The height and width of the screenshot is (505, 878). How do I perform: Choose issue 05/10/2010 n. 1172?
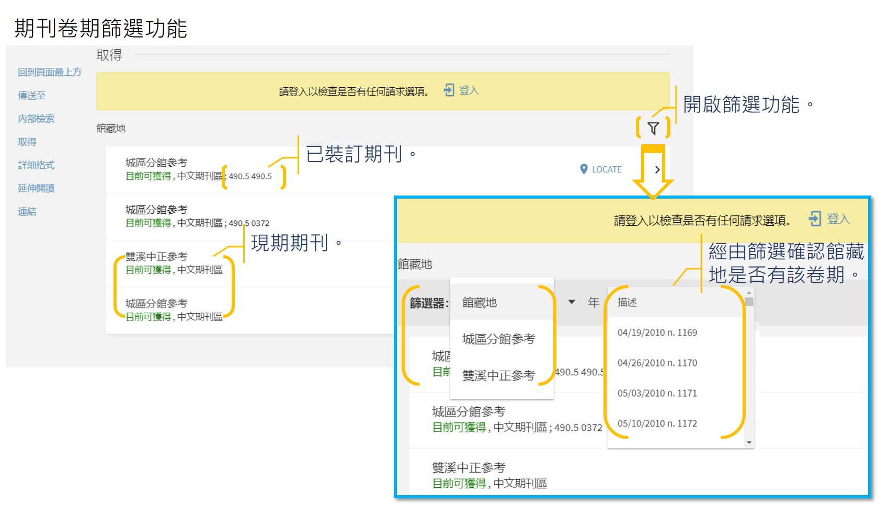click(657, 423)
